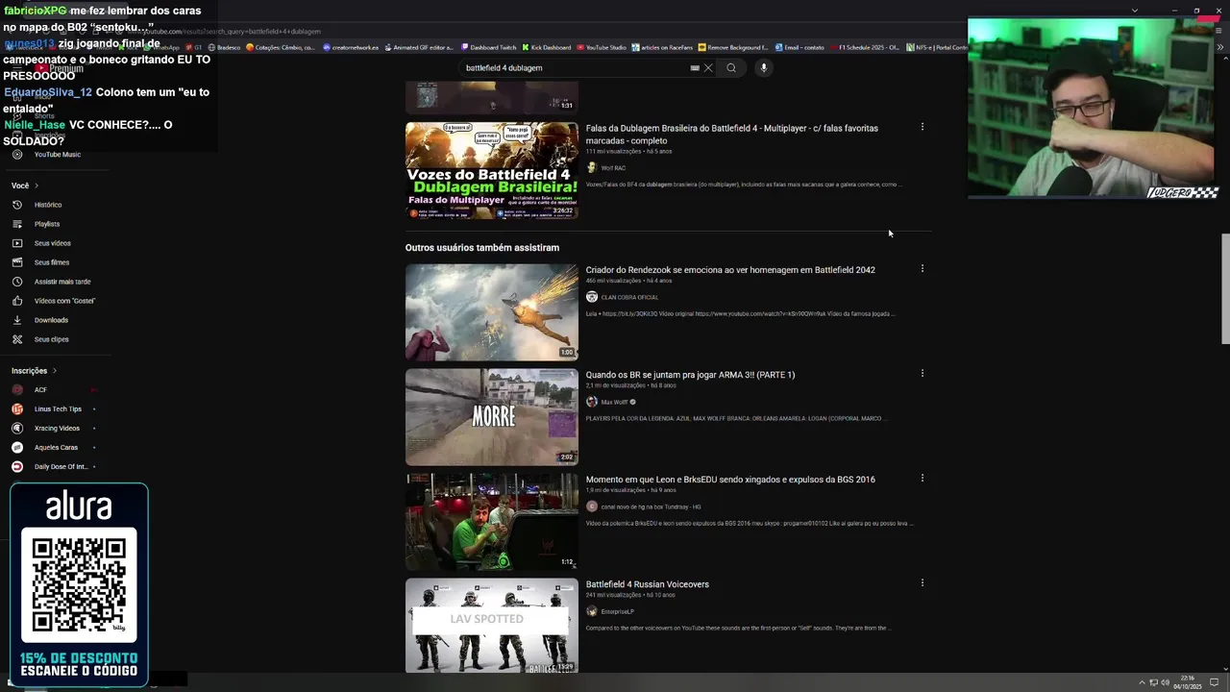Open the Playlists icon in sidebar
The width and height of the screenshot is (1230, 692).
coord(17,224)
